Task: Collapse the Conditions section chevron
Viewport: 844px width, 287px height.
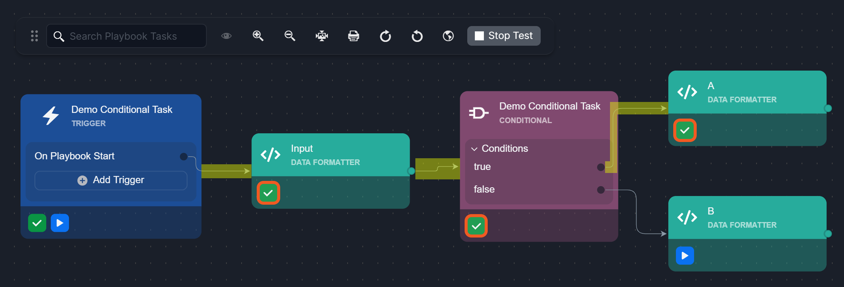Action: tap(474, 149)
